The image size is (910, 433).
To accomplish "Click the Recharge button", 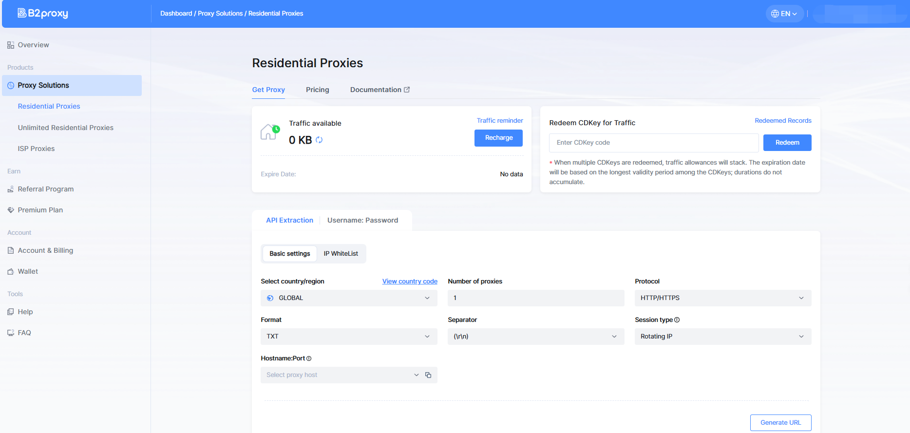I will (498, 138).
